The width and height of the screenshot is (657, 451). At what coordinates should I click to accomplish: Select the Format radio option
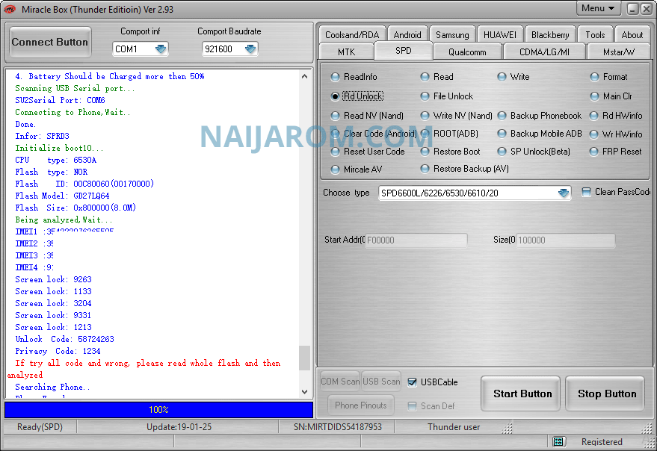click(x=609, y=77)
